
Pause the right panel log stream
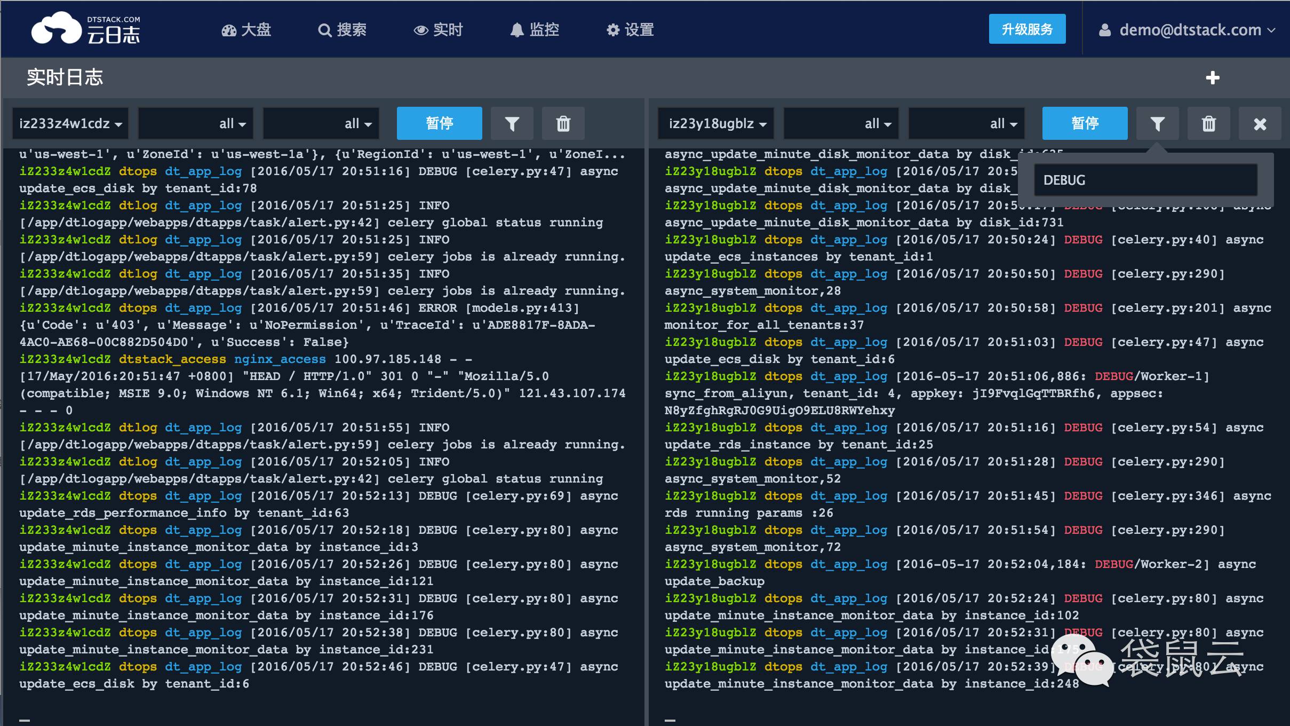1085,123
